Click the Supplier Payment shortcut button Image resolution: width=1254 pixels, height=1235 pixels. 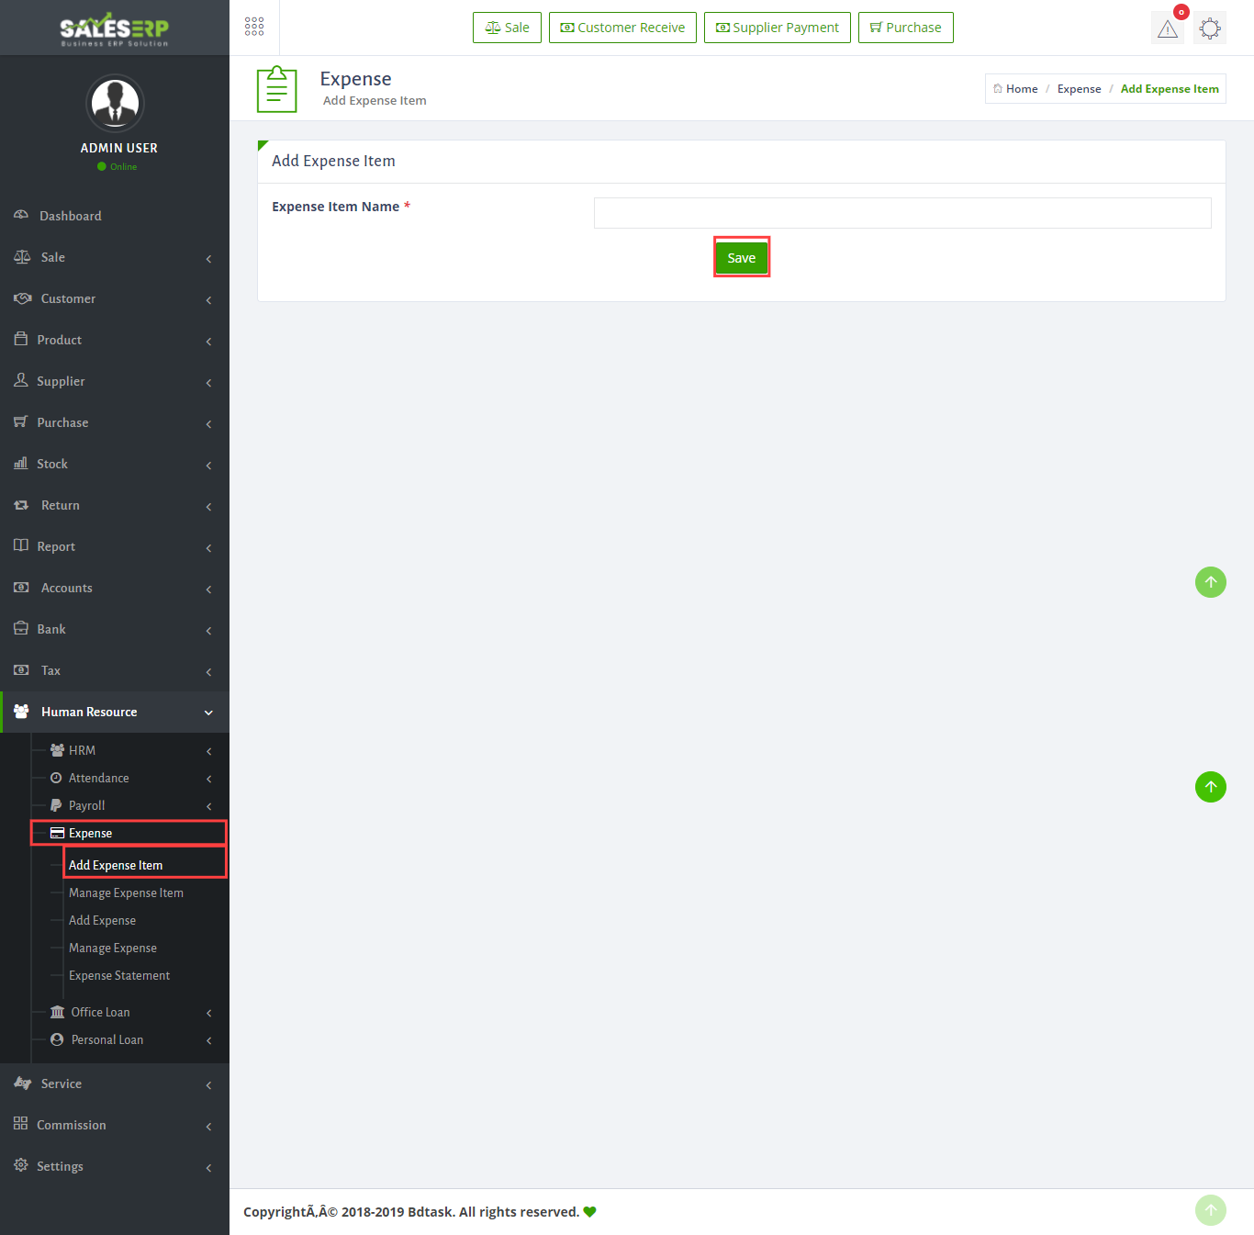pos(777,28)
